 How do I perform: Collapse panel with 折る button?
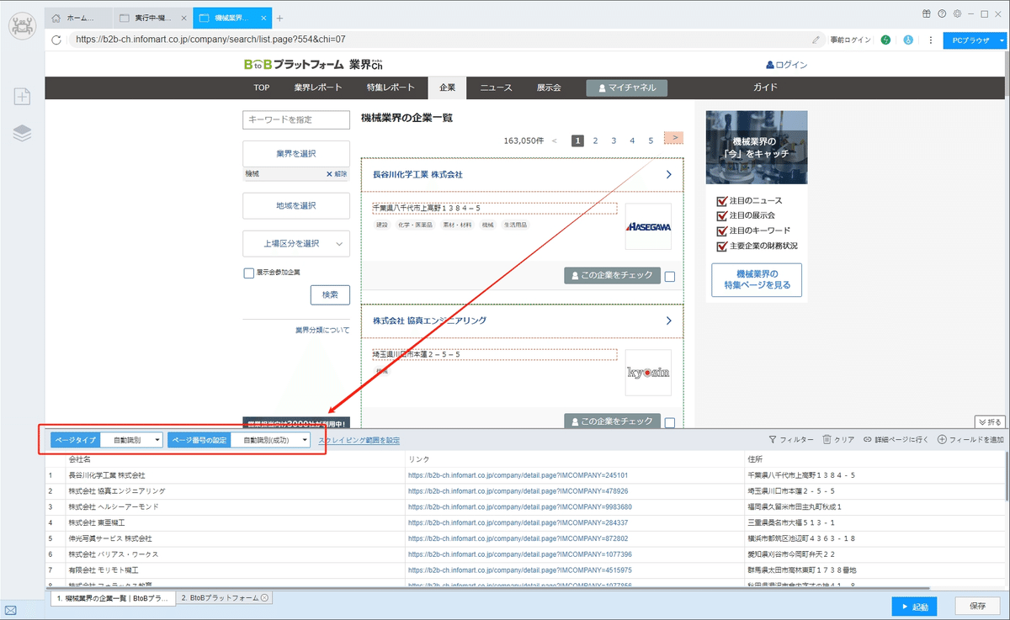[x=989, y=421]
